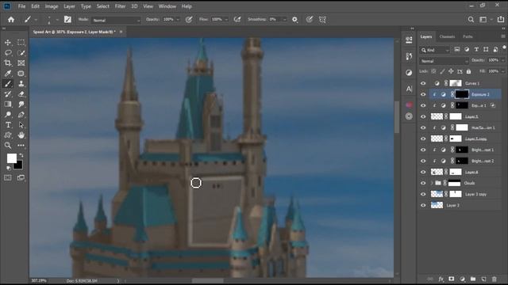Delete layer trash icon
The width and height of the screenshot is (508, 285).
pyautogui.click(x=494, y=279)
